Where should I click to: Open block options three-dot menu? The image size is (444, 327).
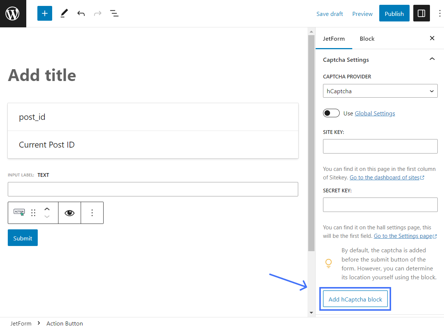(92, 212)
